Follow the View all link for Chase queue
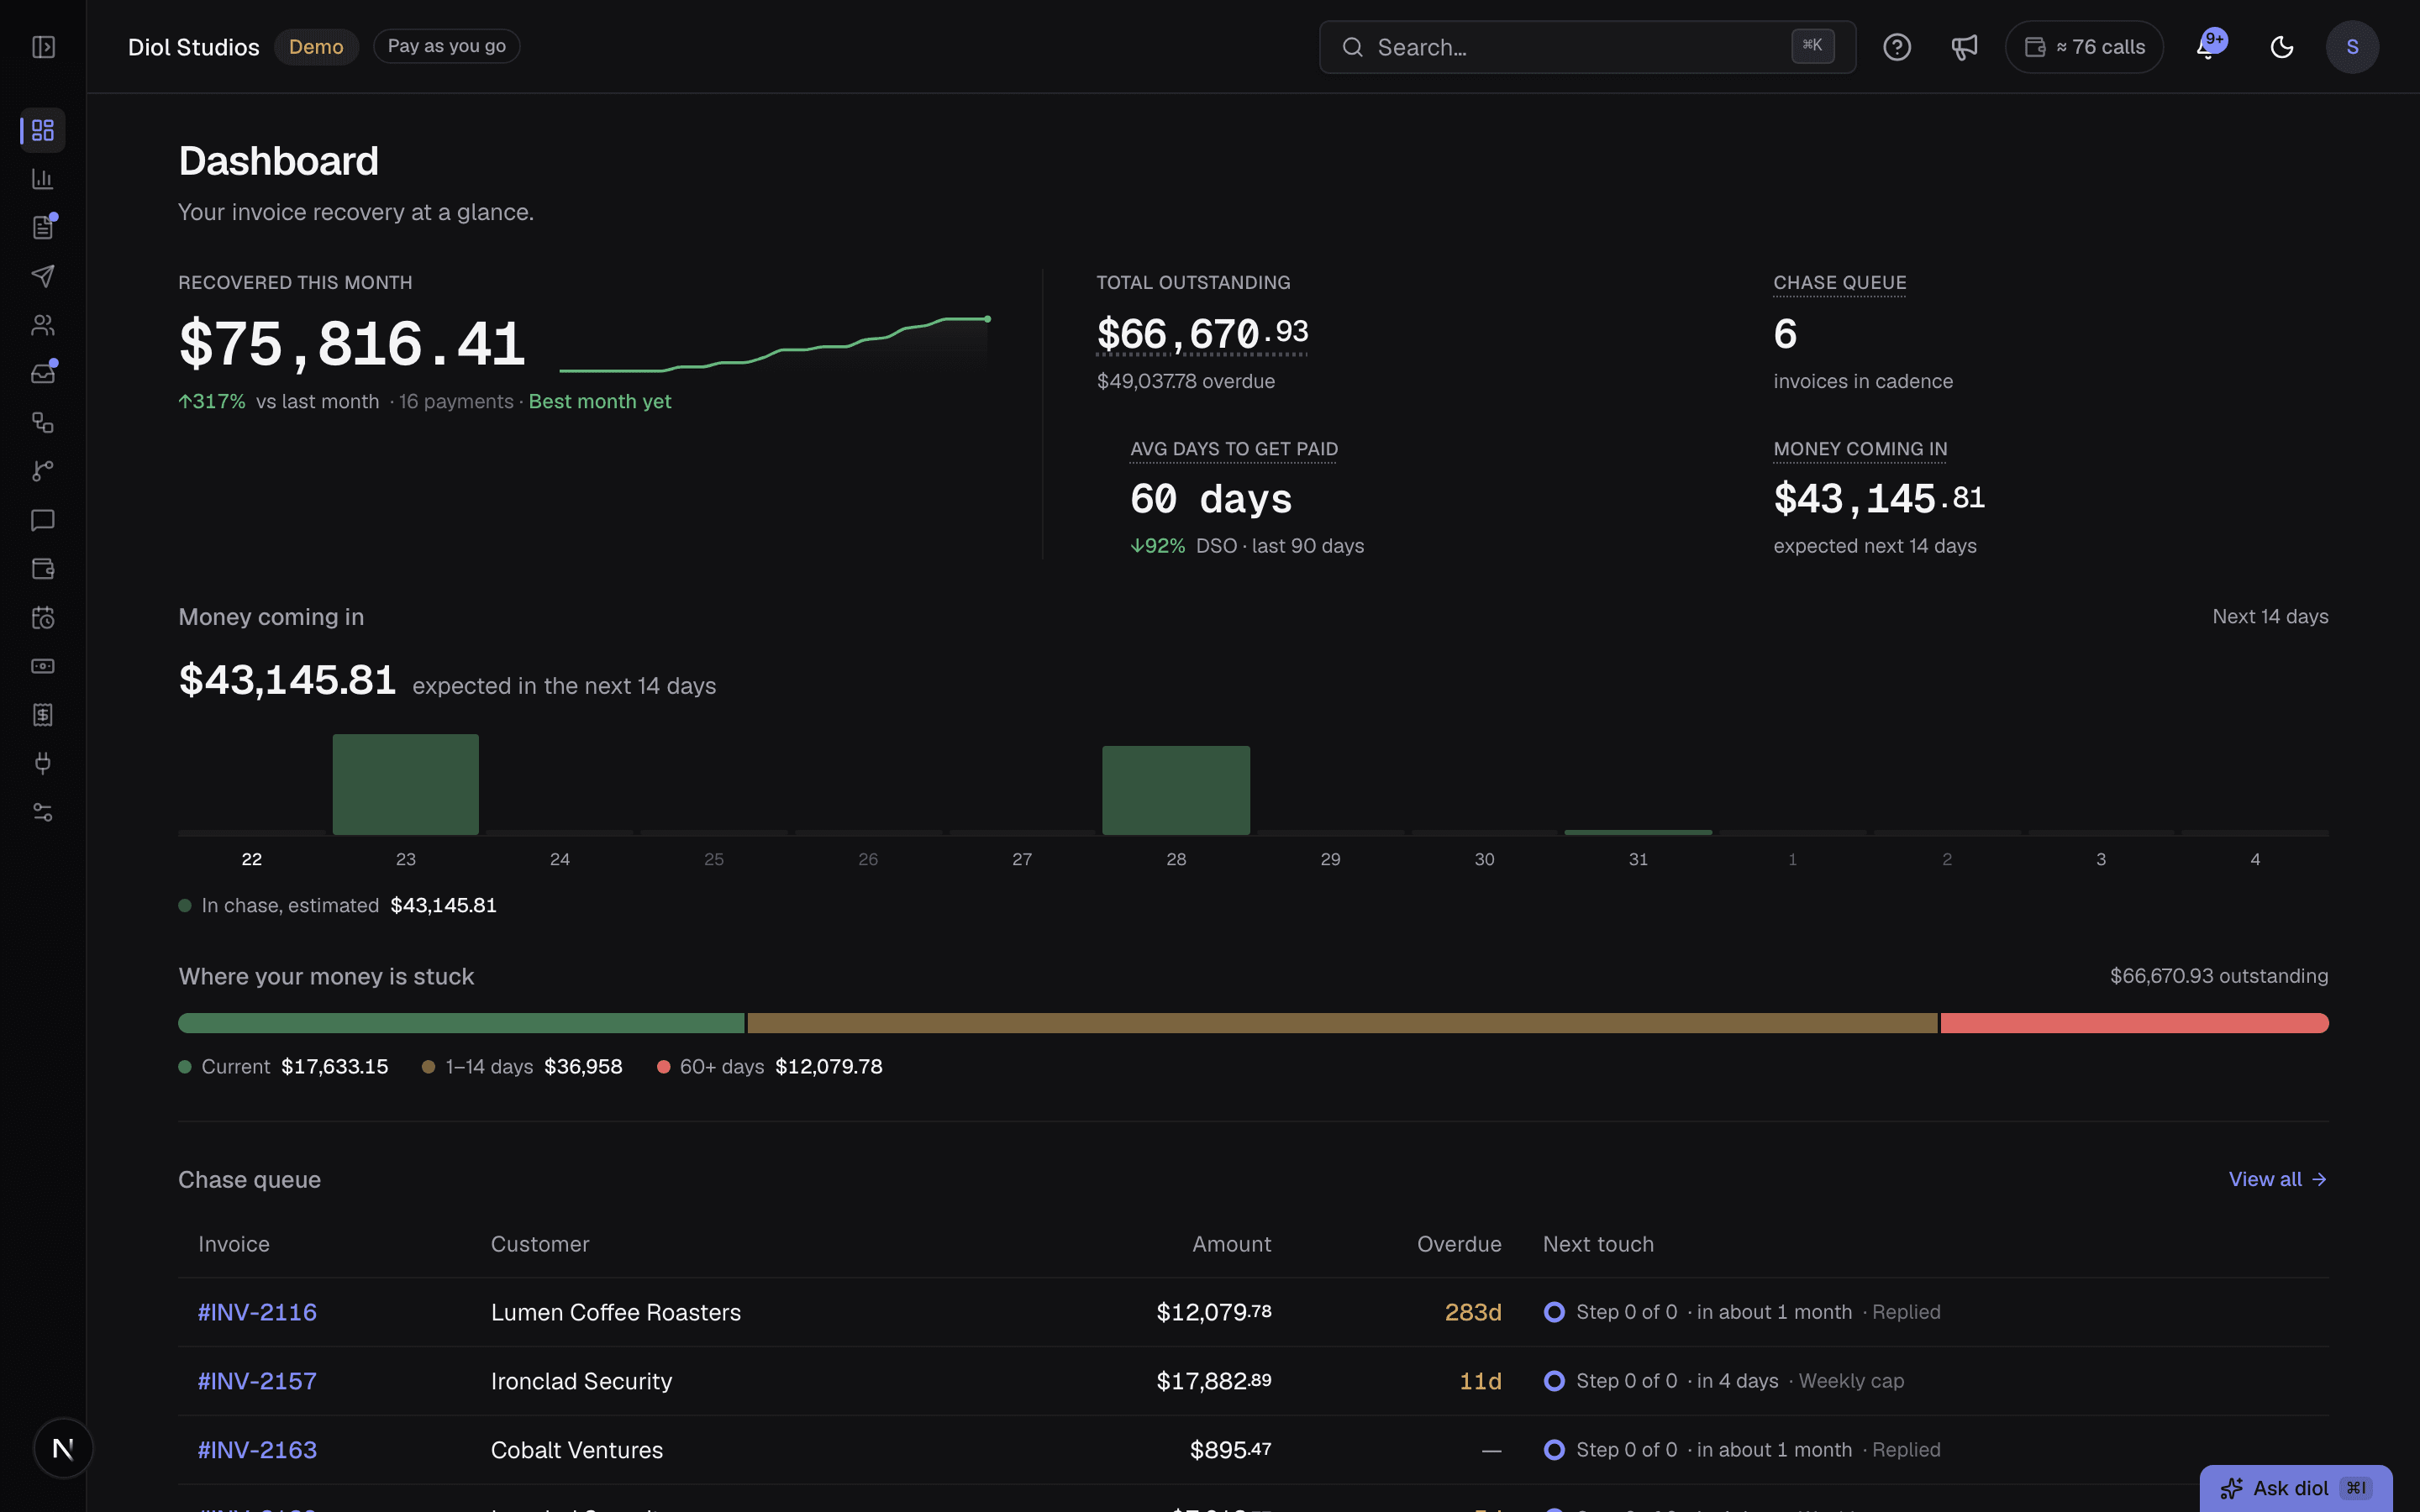This screenshot has width=2420, height=1512. (2278, 1179)
